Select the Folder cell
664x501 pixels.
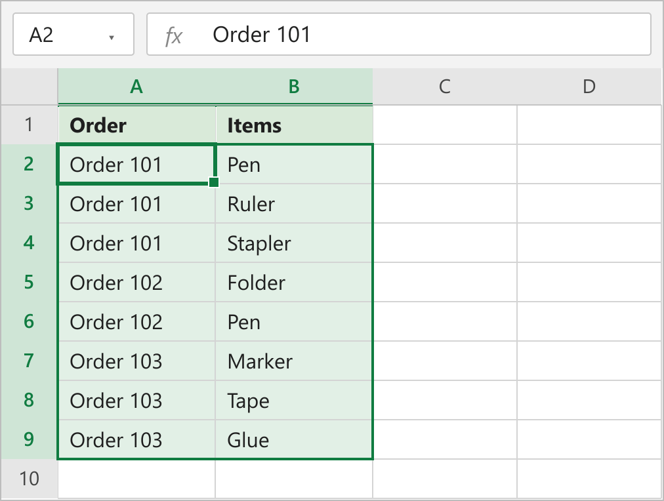pyautogui.click(x=294, y=282)
